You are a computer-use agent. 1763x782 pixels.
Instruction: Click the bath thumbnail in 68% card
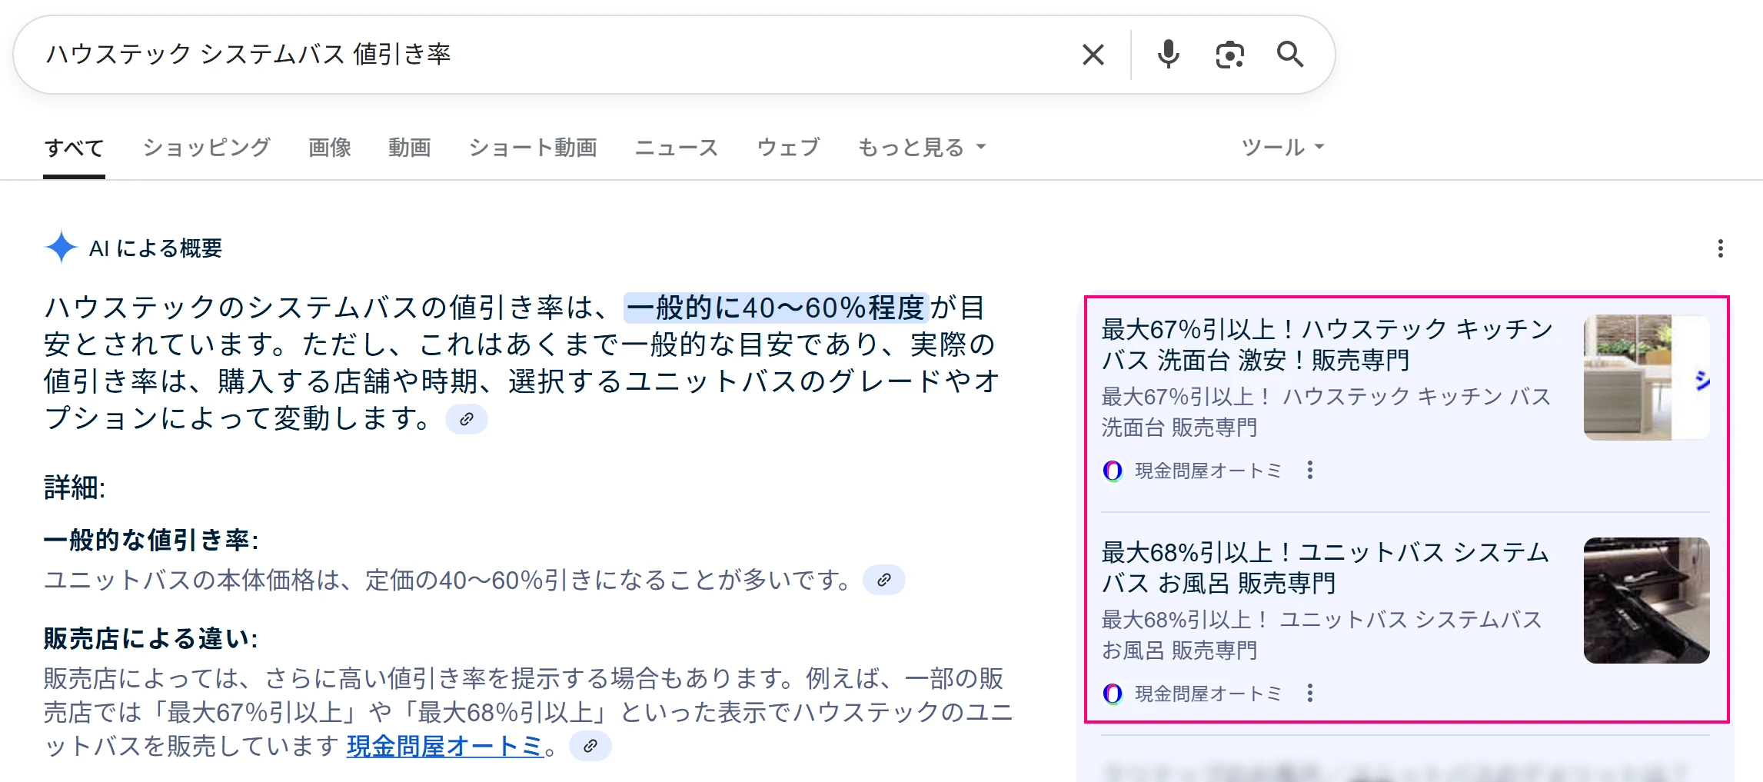click(x=1646, y=601)
